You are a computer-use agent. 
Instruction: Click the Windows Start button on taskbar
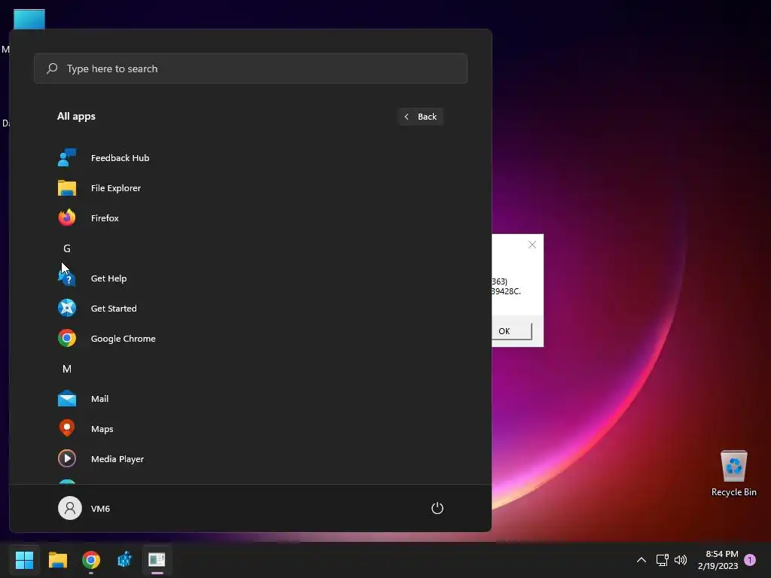[24, 560]
